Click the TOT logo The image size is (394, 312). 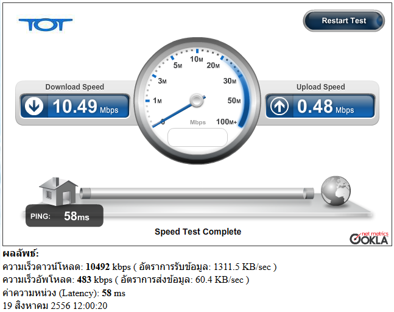pos(46,25)
